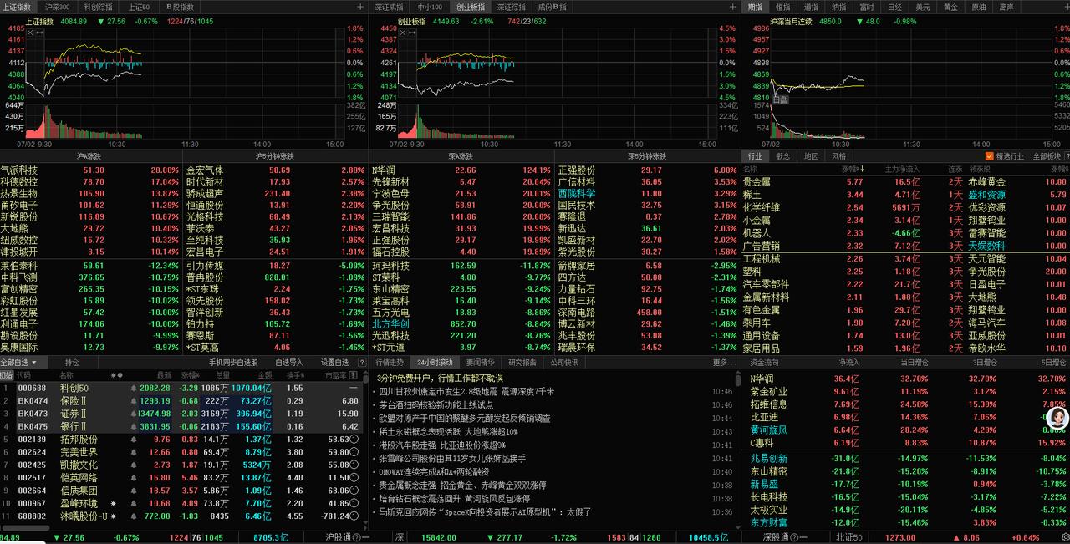Click the circled info icon for 拓邦股份
Viewport: 1070px width, 544px height.
354,440
